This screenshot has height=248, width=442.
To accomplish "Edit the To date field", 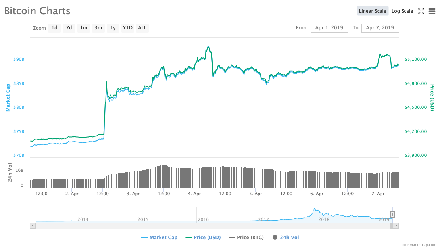I will tap(380, 28).
